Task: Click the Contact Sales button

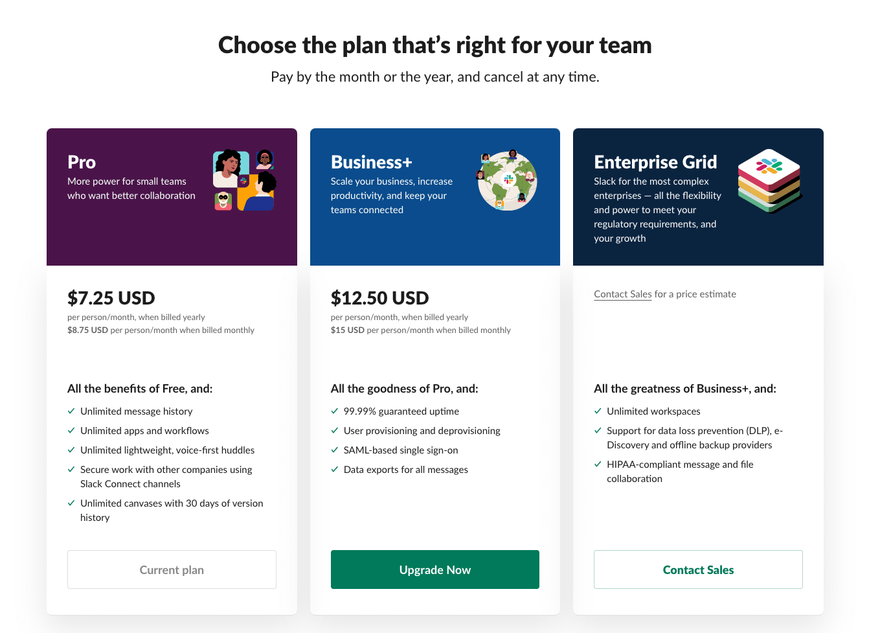Action: click(x=698, y=570)
